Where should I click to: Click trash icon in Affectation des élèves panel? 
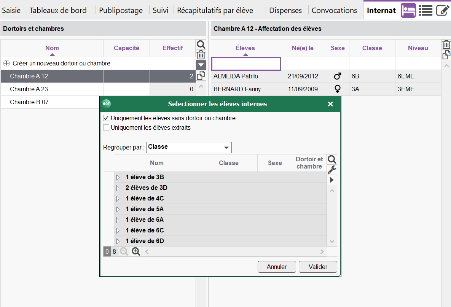pyautogui.click(x=446, y=45)
